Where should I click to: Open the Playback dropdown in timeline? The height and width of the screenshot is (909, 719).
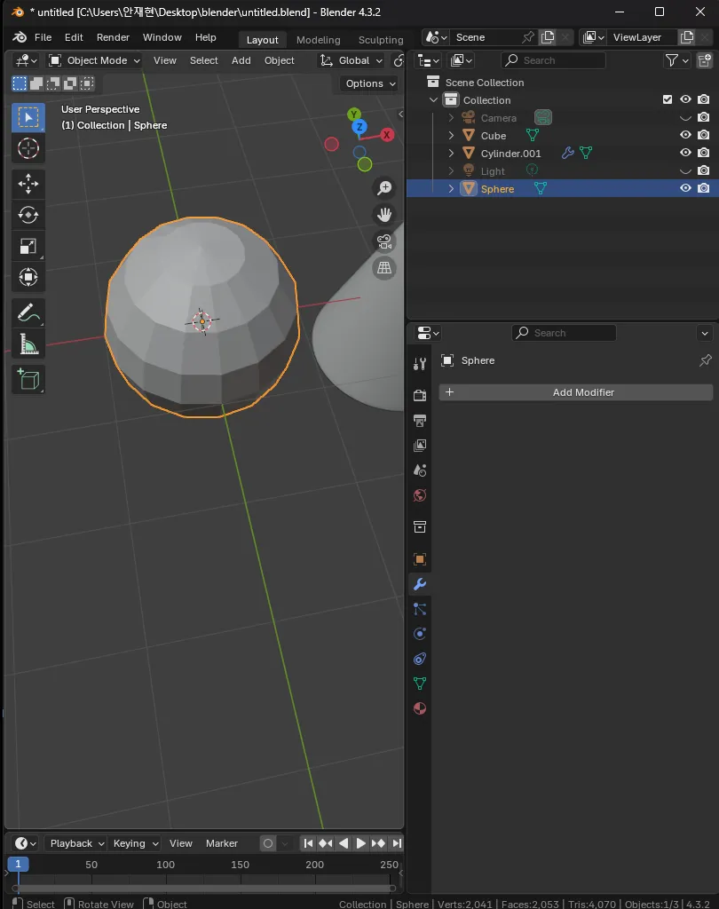pos(76,843)
